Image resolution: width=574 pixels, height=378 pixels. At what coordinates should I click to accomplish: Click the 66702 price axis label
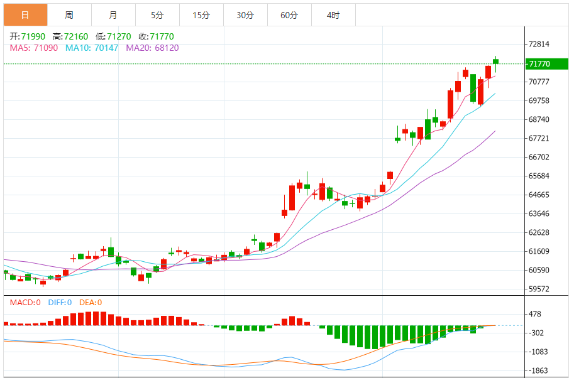(x=539, y=157)
